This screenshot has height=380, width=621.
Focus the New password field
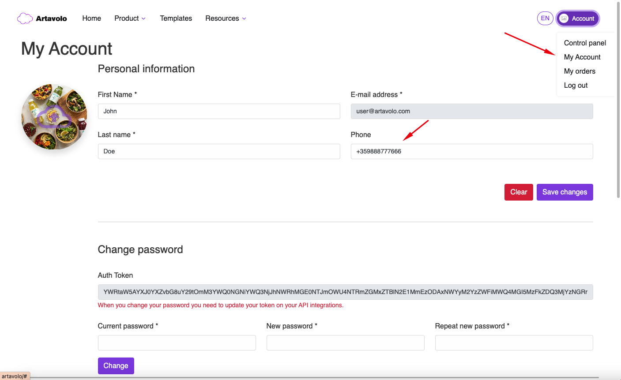tap(346, 343)
